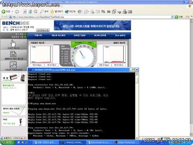Click the green logout arrow icon
The image size is (193, 145).
tap(25, 34)
